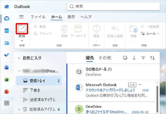
Task: Switch to the その他 other tab
Action: (105, 58)
